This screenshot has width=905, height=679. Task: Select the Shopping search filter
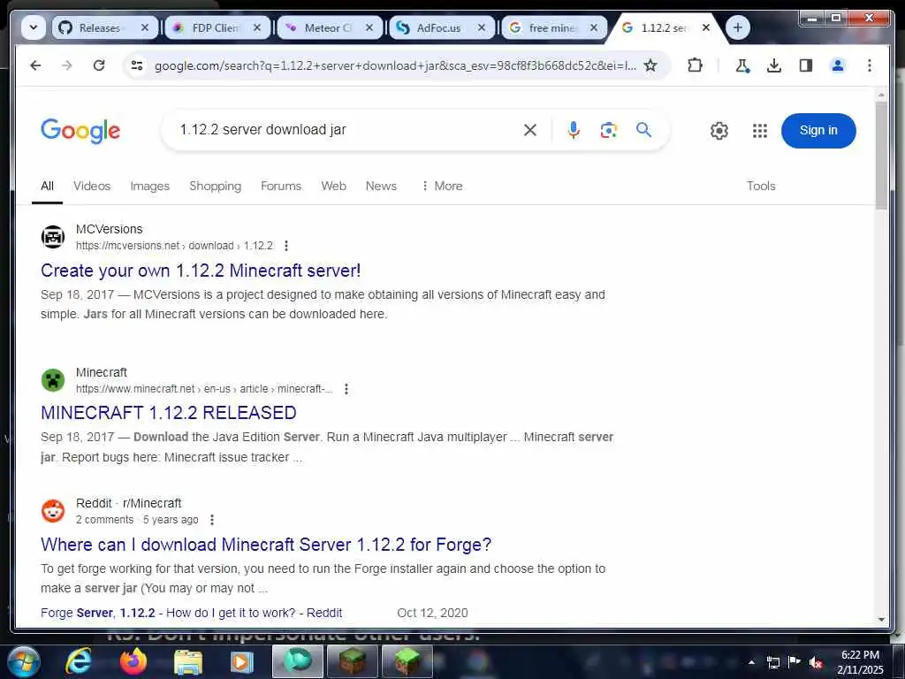[x=216, y=186]
